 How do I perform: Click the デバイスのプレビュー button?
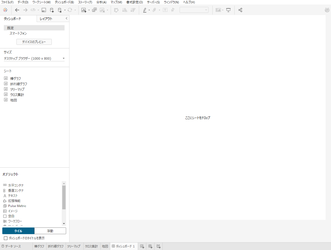34,42
